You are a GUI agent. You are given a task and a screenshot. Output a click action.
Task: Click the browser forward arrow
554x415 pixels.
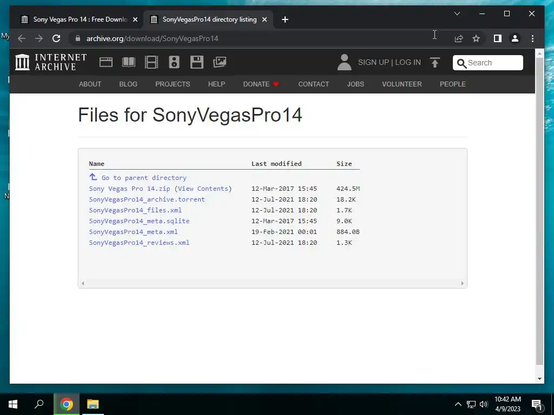pos(39,38)
